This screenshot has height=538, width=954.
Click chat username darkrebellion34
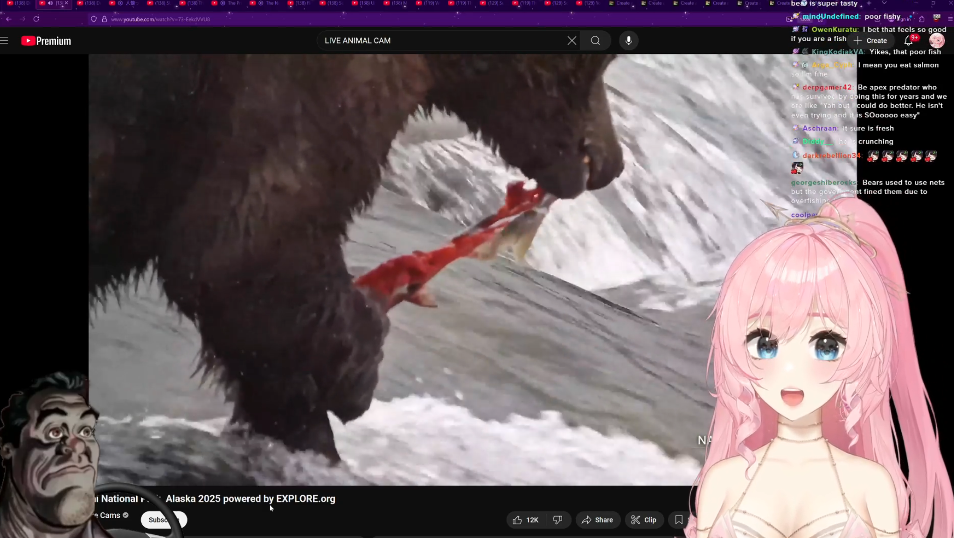(x=831, y=156)
